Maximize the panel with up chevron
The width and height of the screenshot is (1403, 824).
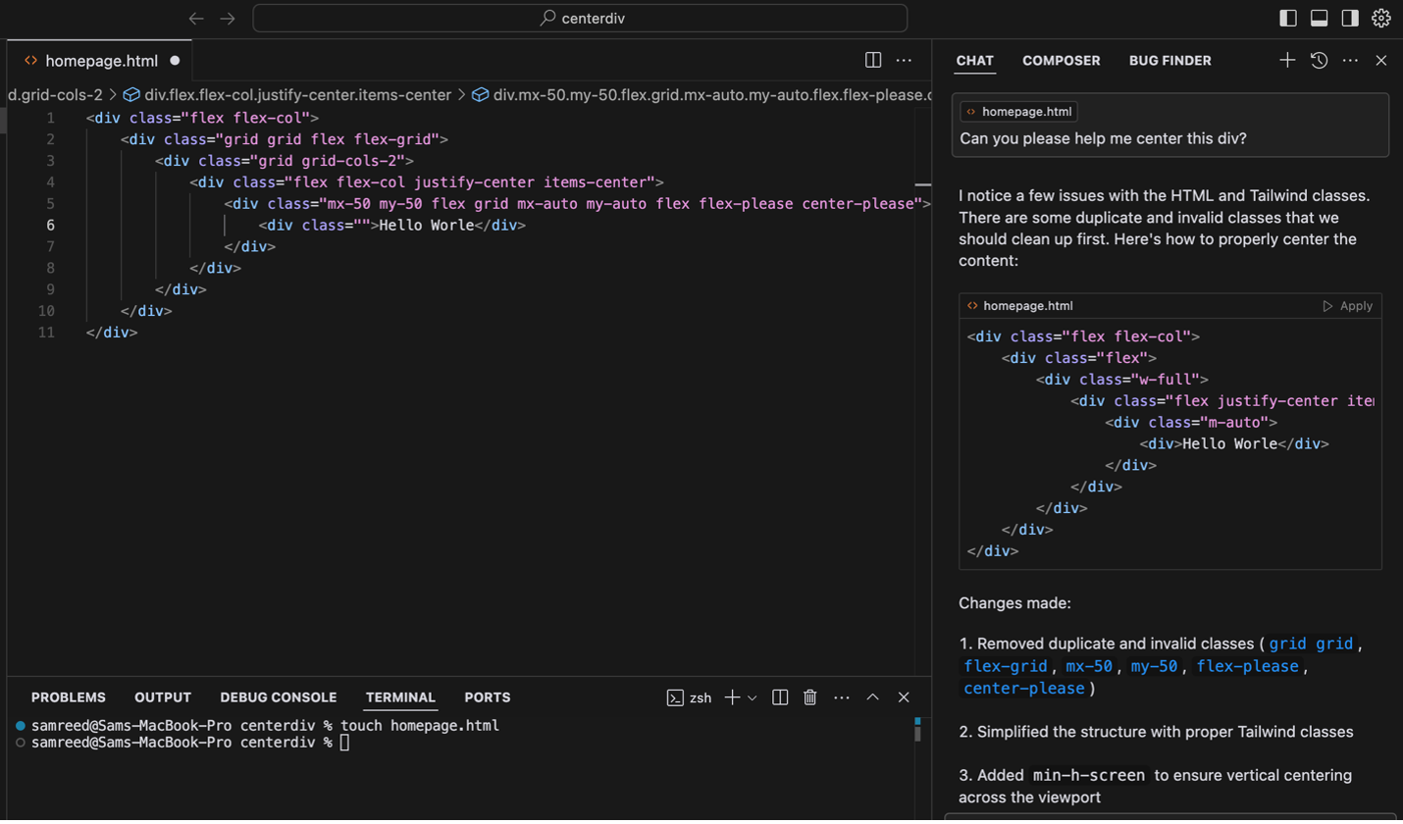coord(872,697)
